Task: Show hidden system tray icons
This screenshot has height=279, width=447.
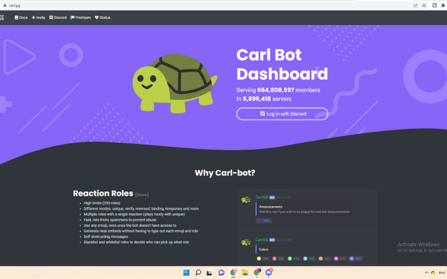Action: [426, 273]
